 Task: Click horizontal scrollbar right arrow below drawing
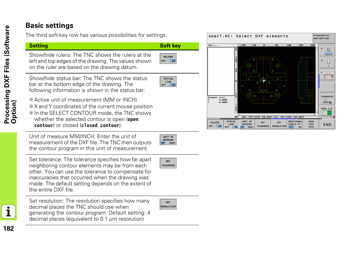pos(315,115)
